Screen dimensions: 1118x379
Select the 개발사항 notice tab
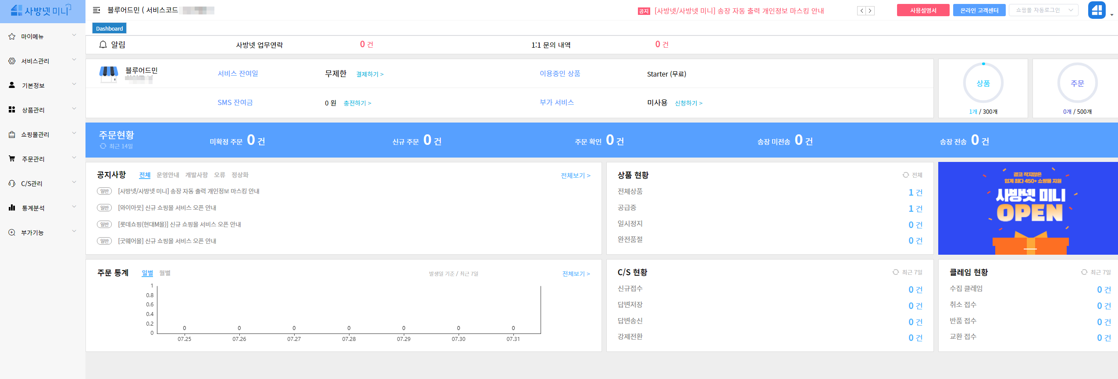click(x=196, y=175)
